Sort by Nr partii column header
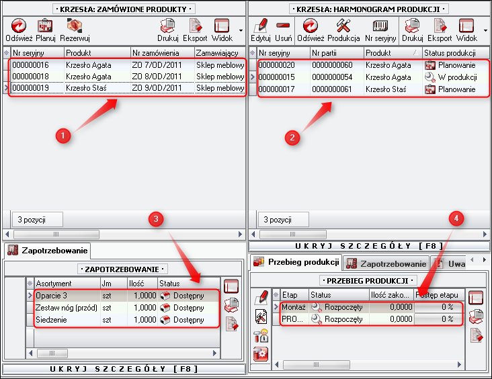Screen dimensions: 492x379 point(337,52)
